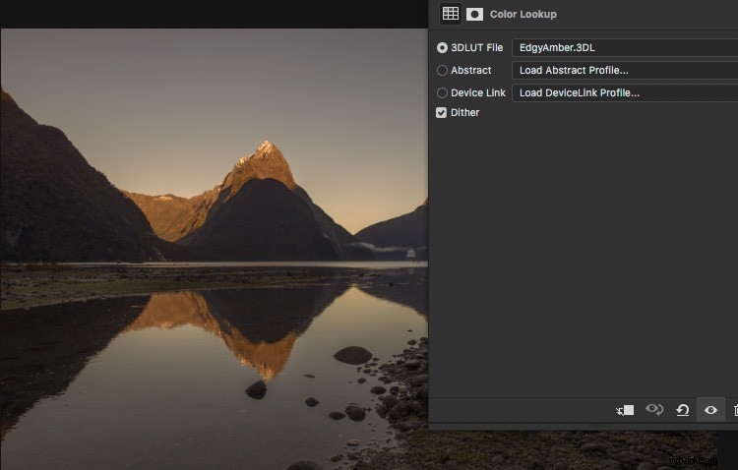Viewport: 738px width, 470px height.
Task: Click the Color Lookup panel title
Action: pyautogui.click(x=523, y=14)
